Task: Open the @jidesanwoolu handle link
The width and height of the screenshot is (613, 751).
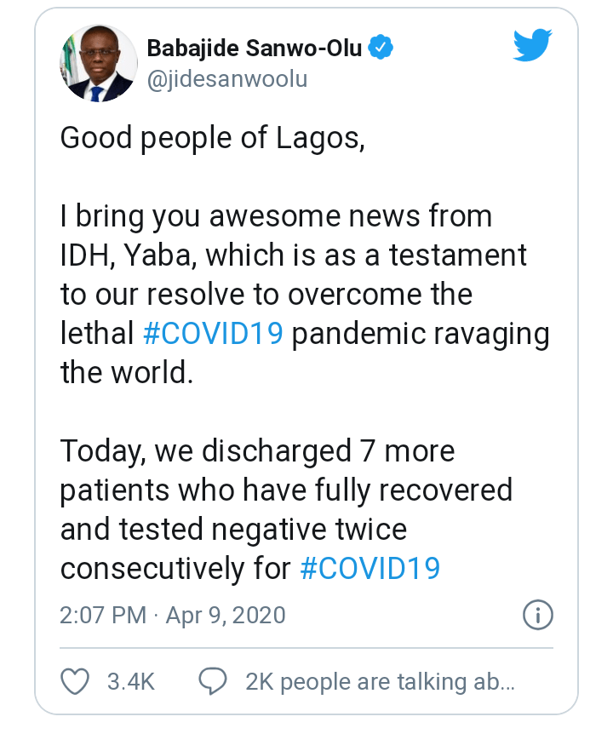Action: click(227, 79)
